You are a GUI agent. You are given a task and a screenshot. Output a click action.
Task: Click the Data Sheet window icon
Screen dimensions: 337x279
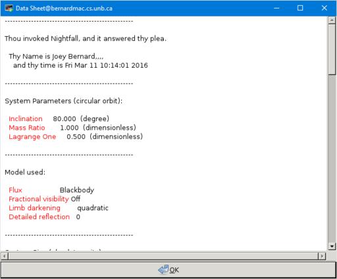pos(9,9)
